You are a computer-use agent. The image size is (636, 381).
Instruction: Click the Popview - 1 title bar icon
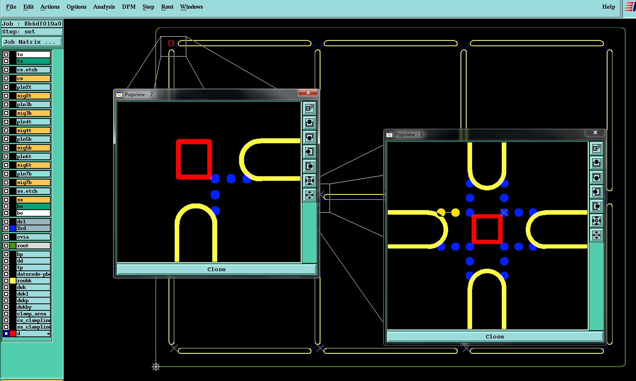[x=389, y=135]
